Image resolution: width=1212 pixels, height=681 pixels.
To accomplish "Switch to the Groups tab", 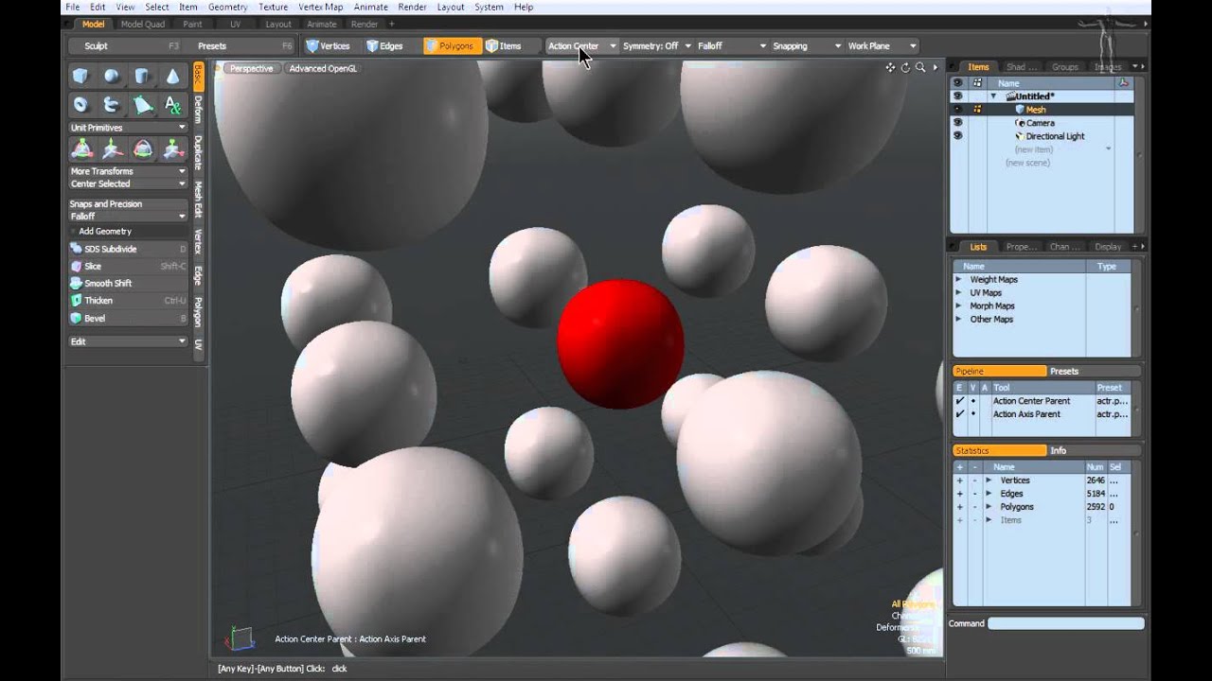I will (1065, 67).
